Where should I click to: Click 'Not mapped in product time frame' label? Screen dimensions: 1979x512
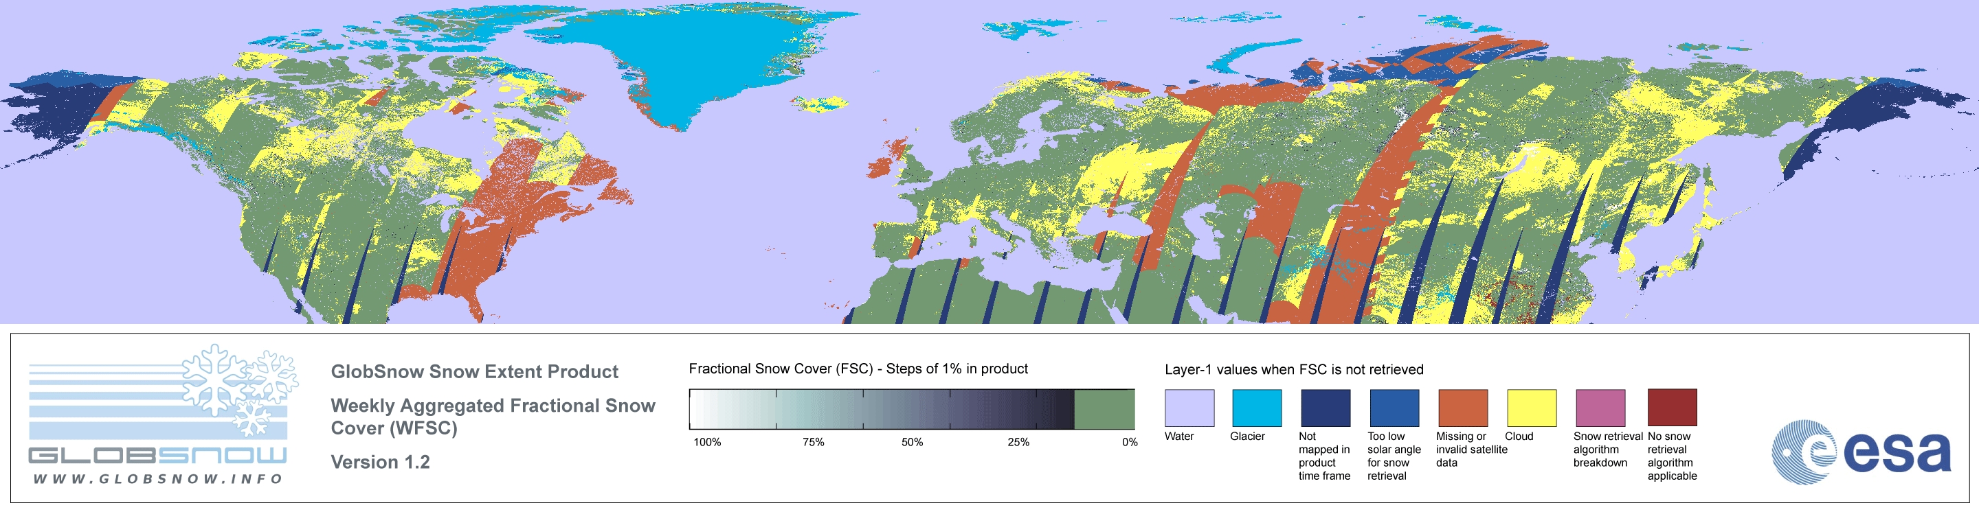[x=1324, y=456]
